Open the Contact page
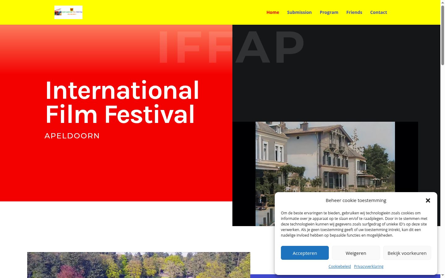The image size is (445, 278). click(x=379, y=12)
